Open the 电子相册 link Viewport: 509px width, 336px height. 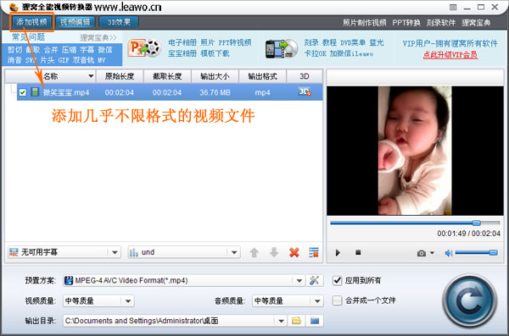(x=182, y=42)
